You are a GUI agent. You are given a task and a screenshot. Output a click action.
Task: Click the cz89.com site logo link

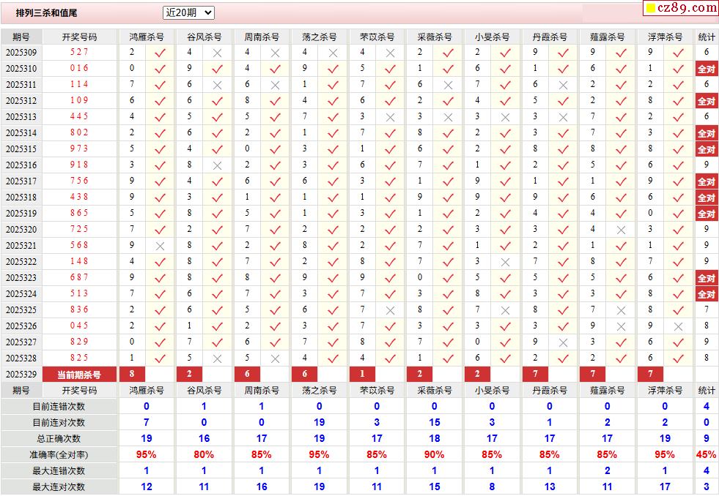point(687,8)
